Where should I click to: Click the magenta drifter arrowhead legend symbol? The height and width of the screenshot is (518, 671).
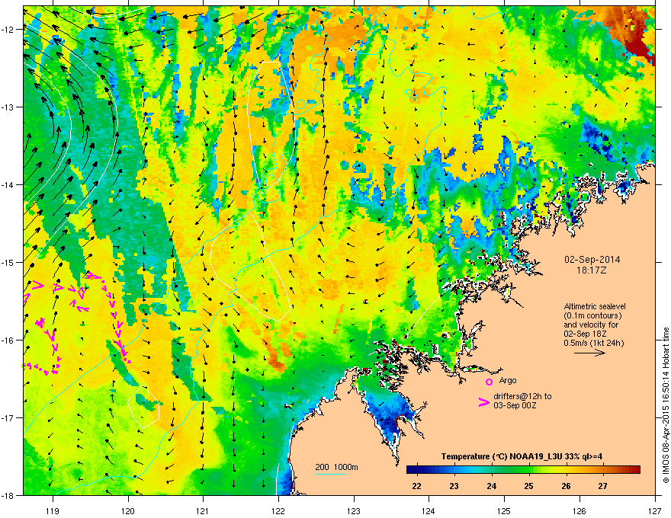point(484,402)
